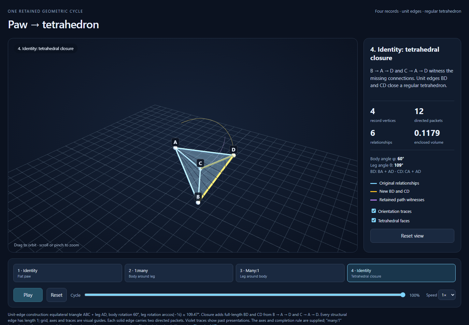Click the Reset button beside Play
Screen dimensions: 469x325
tap(57, 295)
